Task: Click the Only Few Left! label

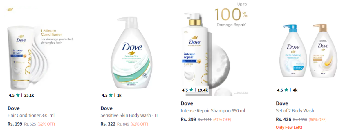Action: coord(289,127)
